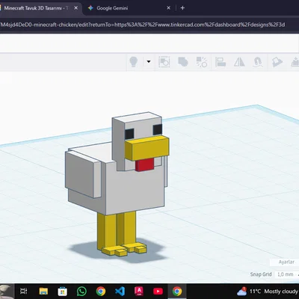Switch to the Minecraft Tavuk 3D Tasarımı tab

[35, 8]
